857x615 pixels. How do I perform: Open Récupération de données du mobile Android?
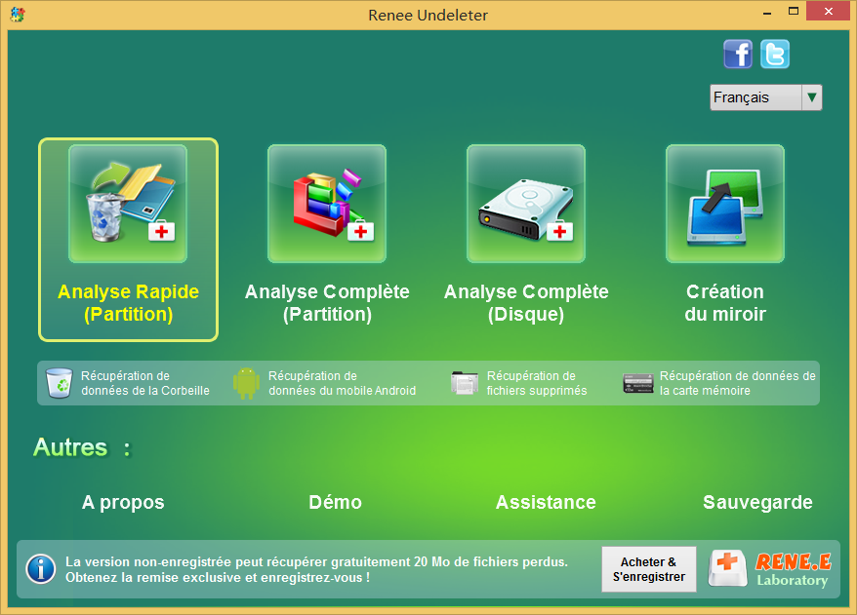(343, 383)
